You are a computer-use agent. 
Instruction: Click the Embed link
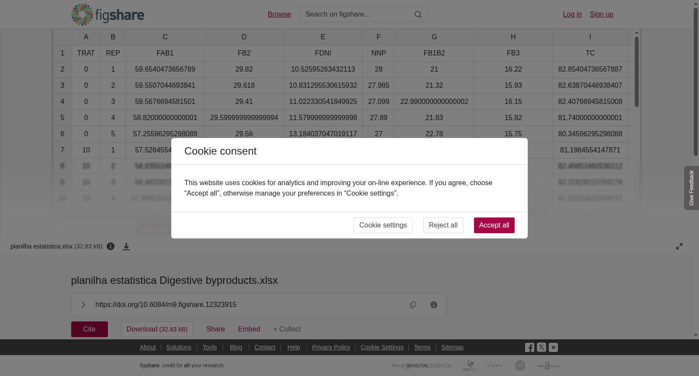click(249, 329)
